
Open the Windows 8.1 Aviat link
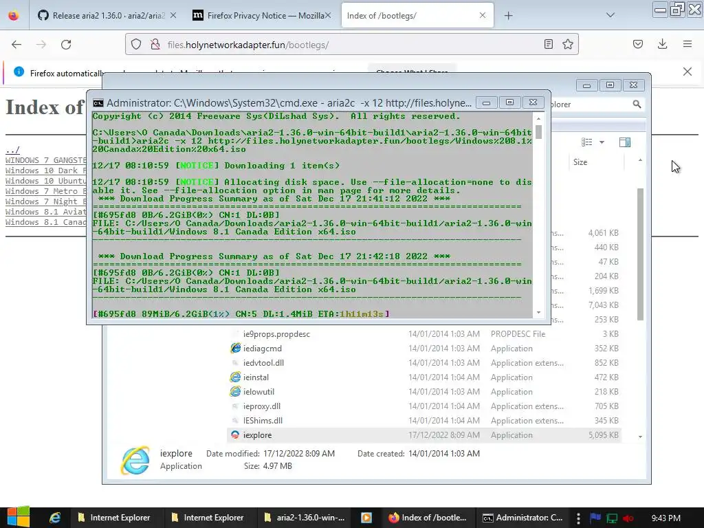46,212
